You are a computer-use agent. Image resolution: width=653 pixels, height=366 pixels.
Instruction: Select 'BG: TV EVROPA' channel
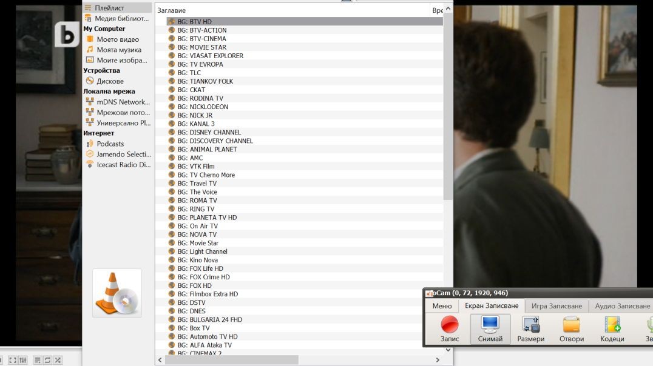[x=305, y=64]
